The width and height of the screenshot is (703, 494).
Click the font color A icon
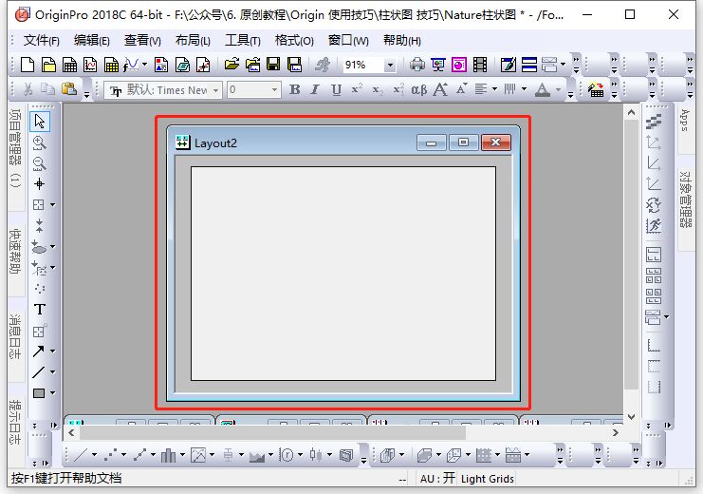click(543, 90)
